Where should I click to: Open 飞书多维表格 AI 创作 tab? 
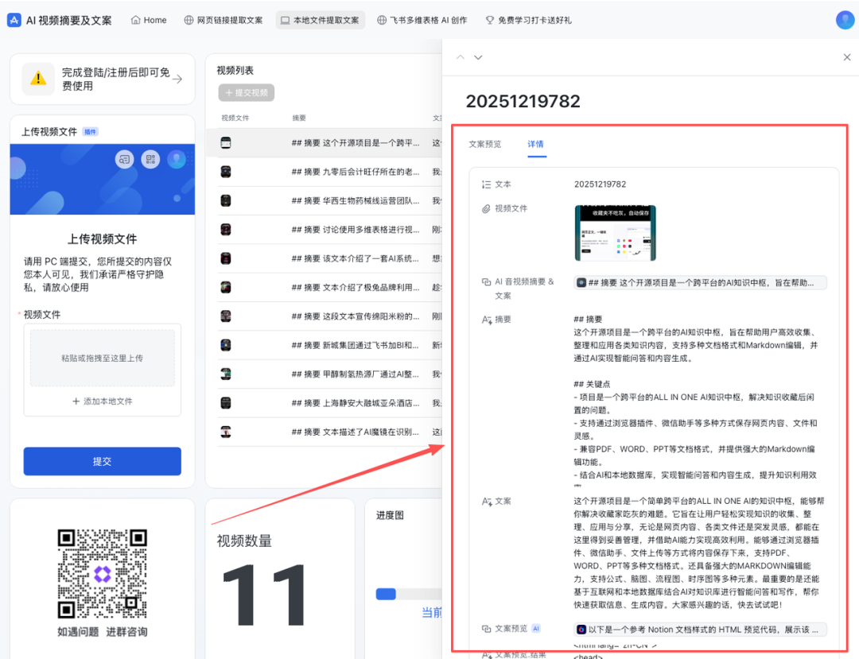(x=422, y=20)
